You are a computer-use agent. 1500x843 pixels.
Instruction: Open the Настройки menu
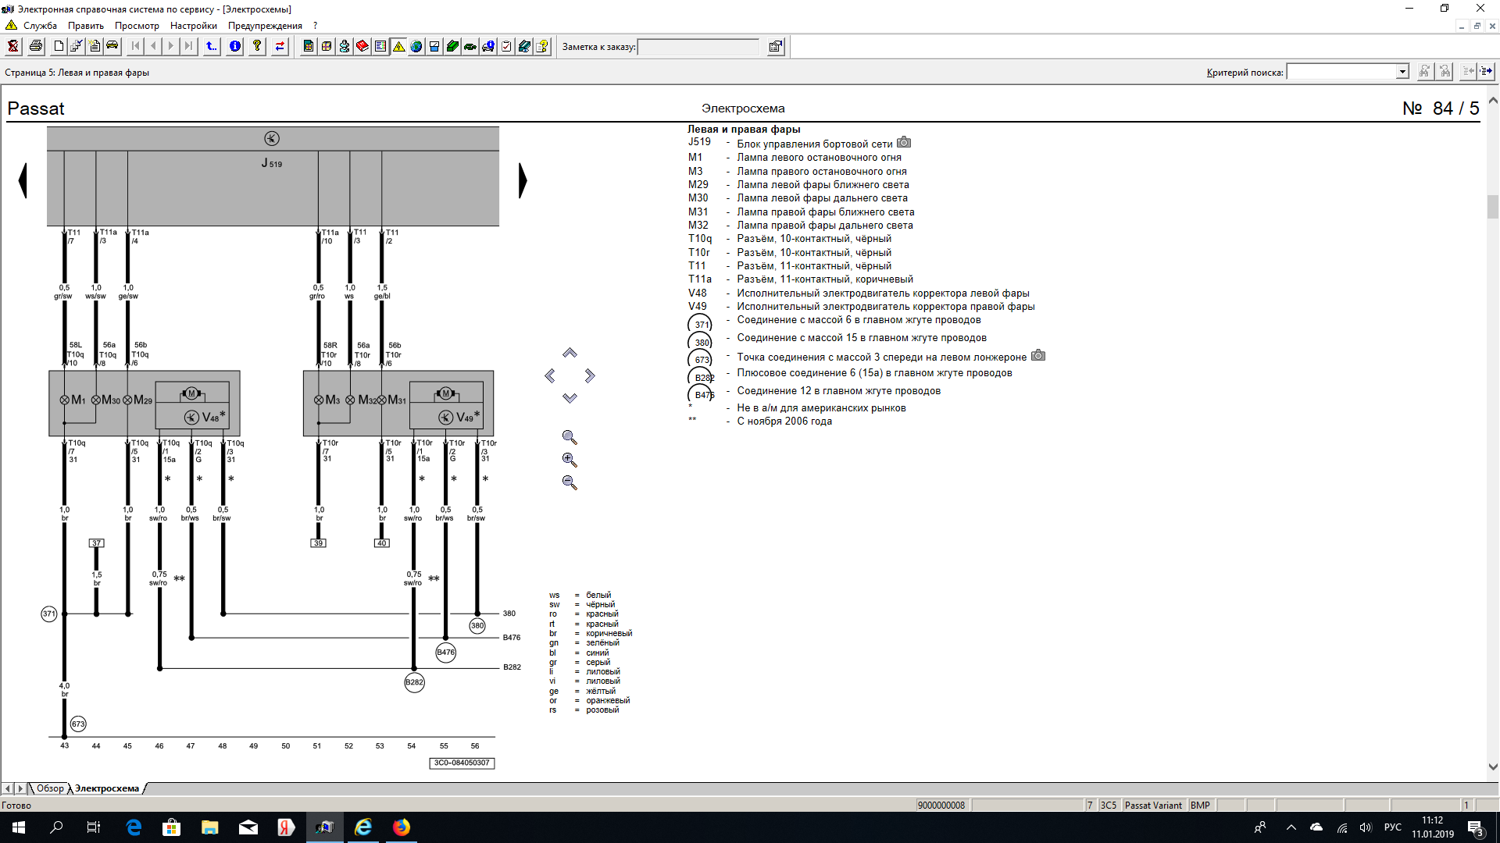point(193,26)
